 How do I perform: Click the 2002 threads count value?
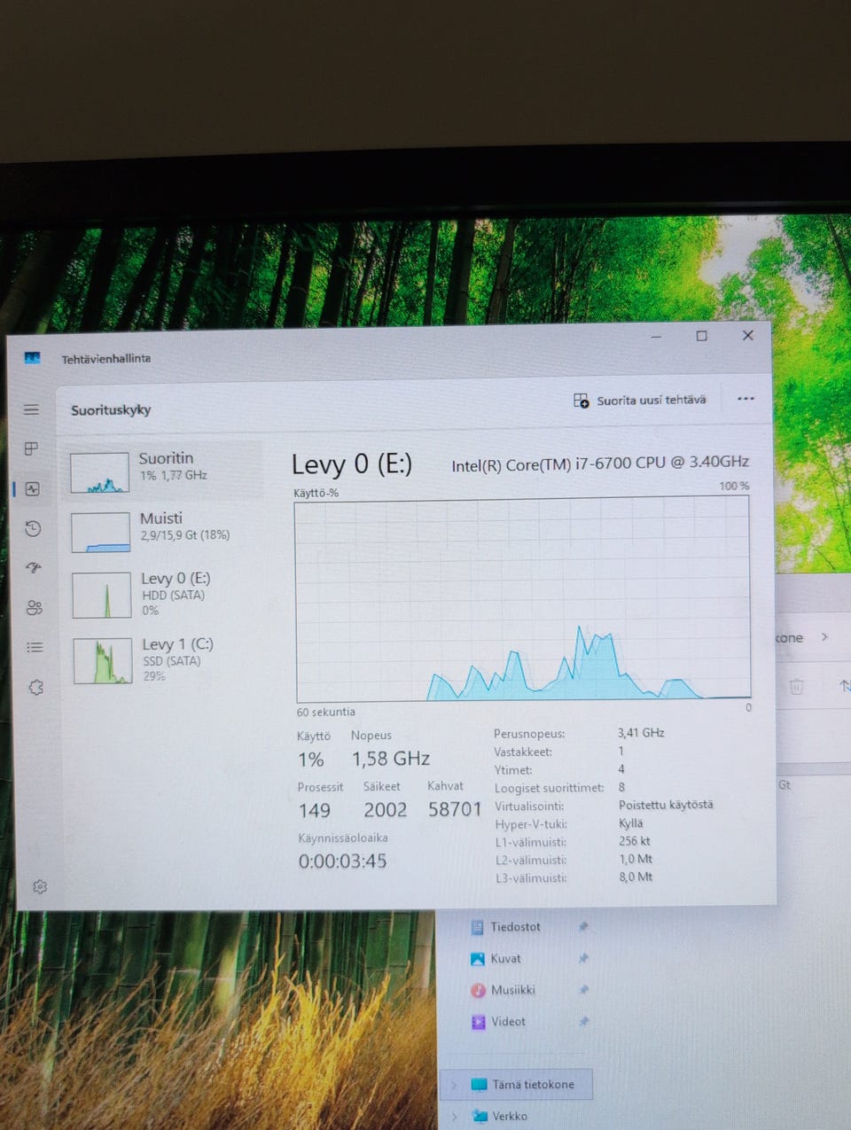386,809
